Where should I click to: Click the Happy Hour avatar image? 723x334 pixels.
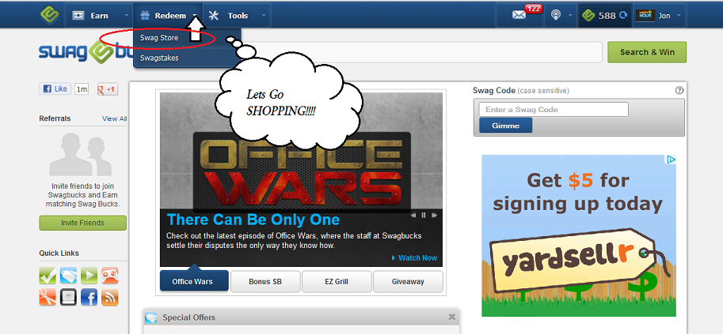pos(645,15)
